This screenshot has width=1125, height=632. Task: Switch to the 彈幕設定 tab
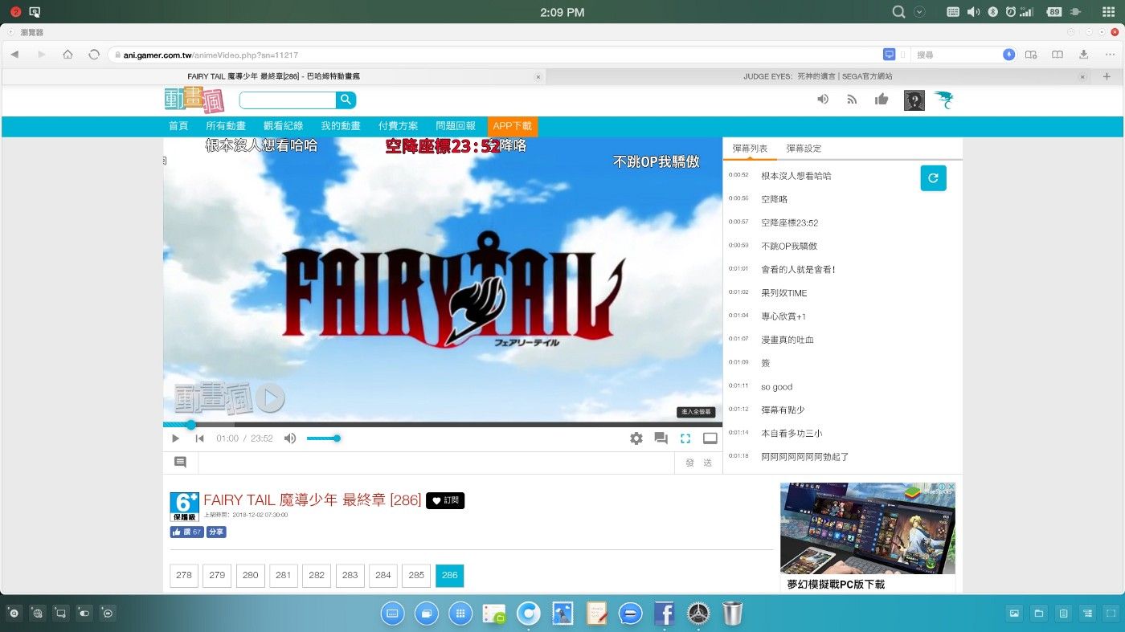click(x=804, y=149)
